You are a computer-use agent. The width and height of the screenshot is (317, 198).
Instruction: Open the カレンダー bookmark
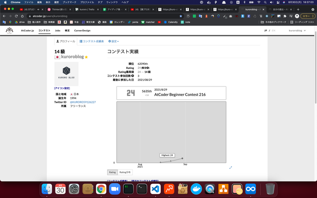point(117,22)
